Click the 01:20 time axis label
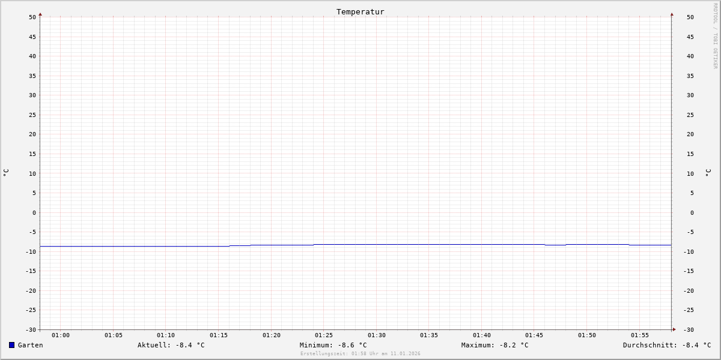Viewport: 721px width, 360px height. (272, 335)
